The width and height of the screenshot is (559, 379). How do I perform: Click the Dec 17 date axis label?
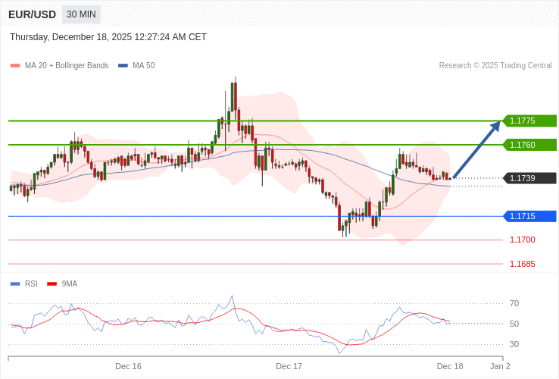click(289, 366)
